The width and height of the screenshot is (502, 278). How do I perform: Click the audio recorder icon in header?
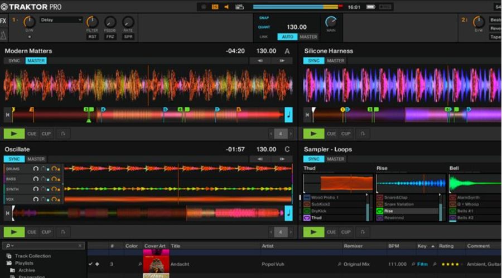204,7
